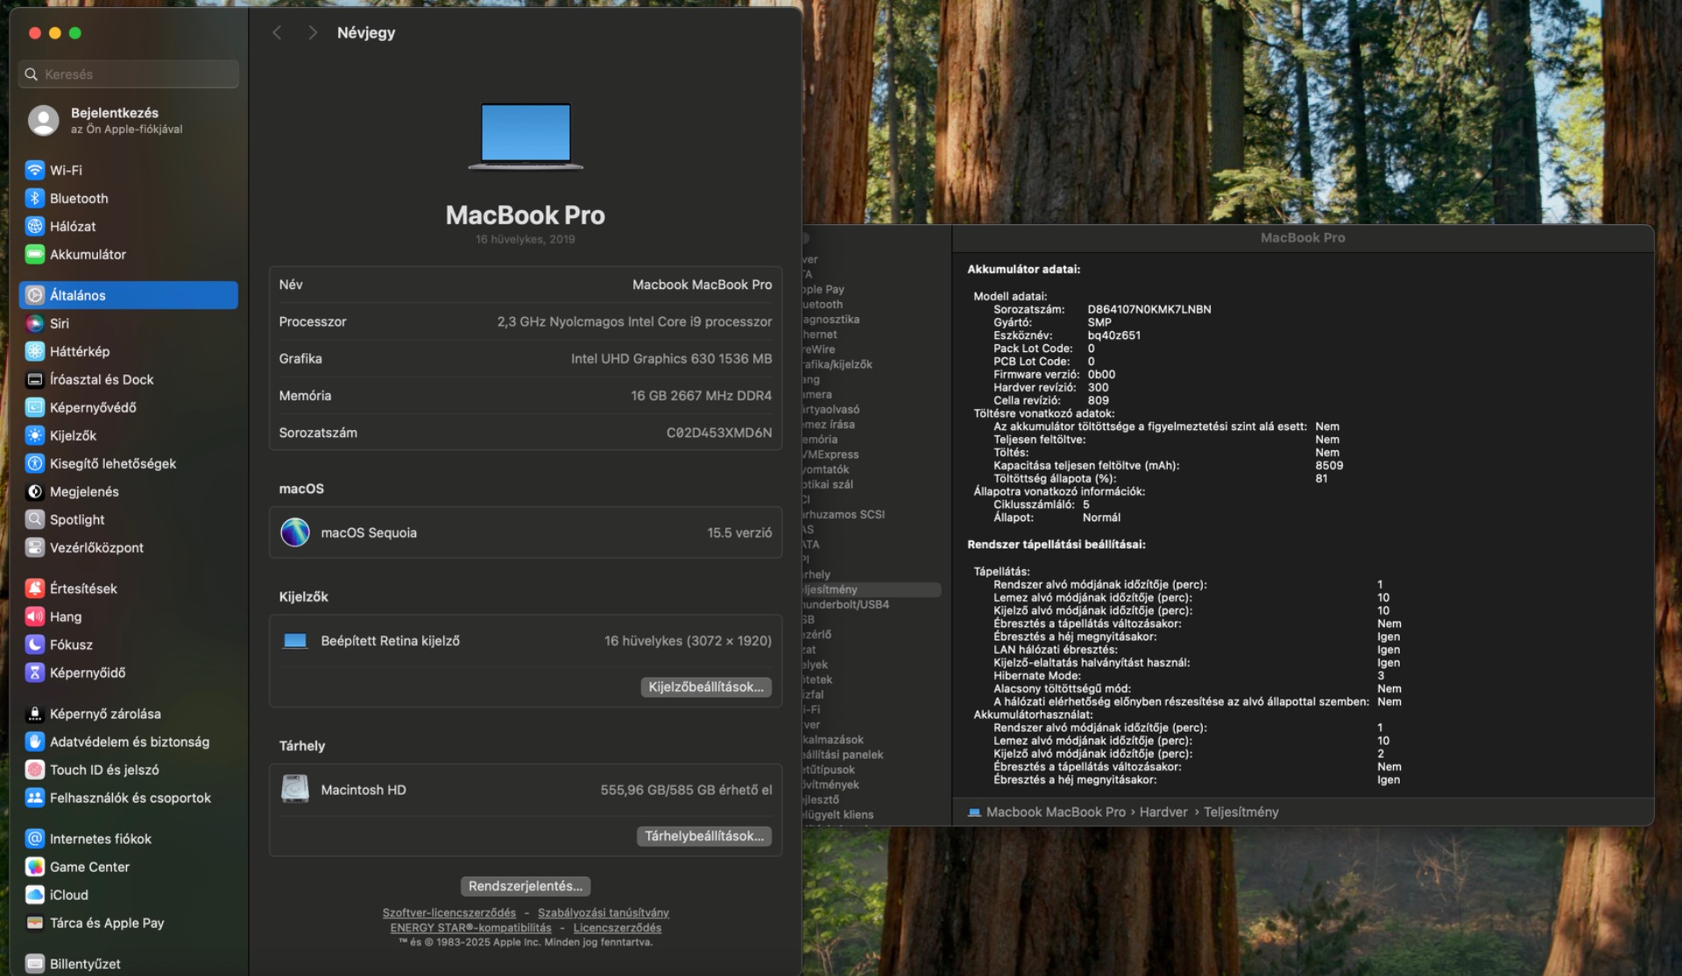Click the macOS Sequoia logo icon
The width and height of the screenshot is (1682, 976).
point(295,533)
